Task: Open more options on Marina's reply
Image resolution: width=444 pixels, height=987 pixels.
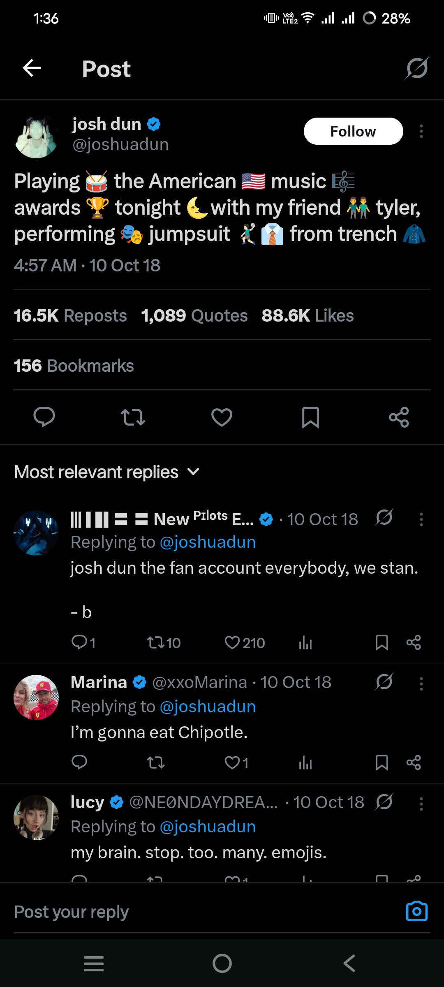Action: [x=421, y=683]
